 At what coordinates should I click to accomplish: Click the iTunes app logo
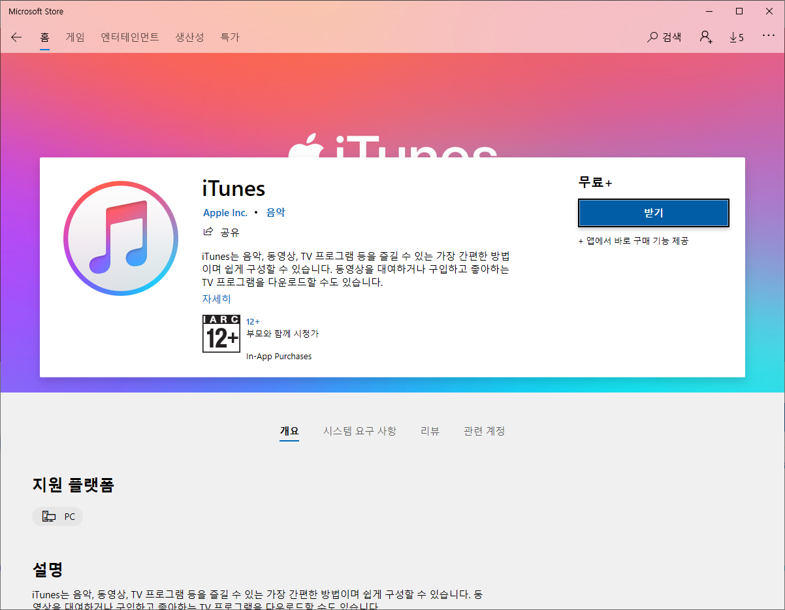(121, 239)
